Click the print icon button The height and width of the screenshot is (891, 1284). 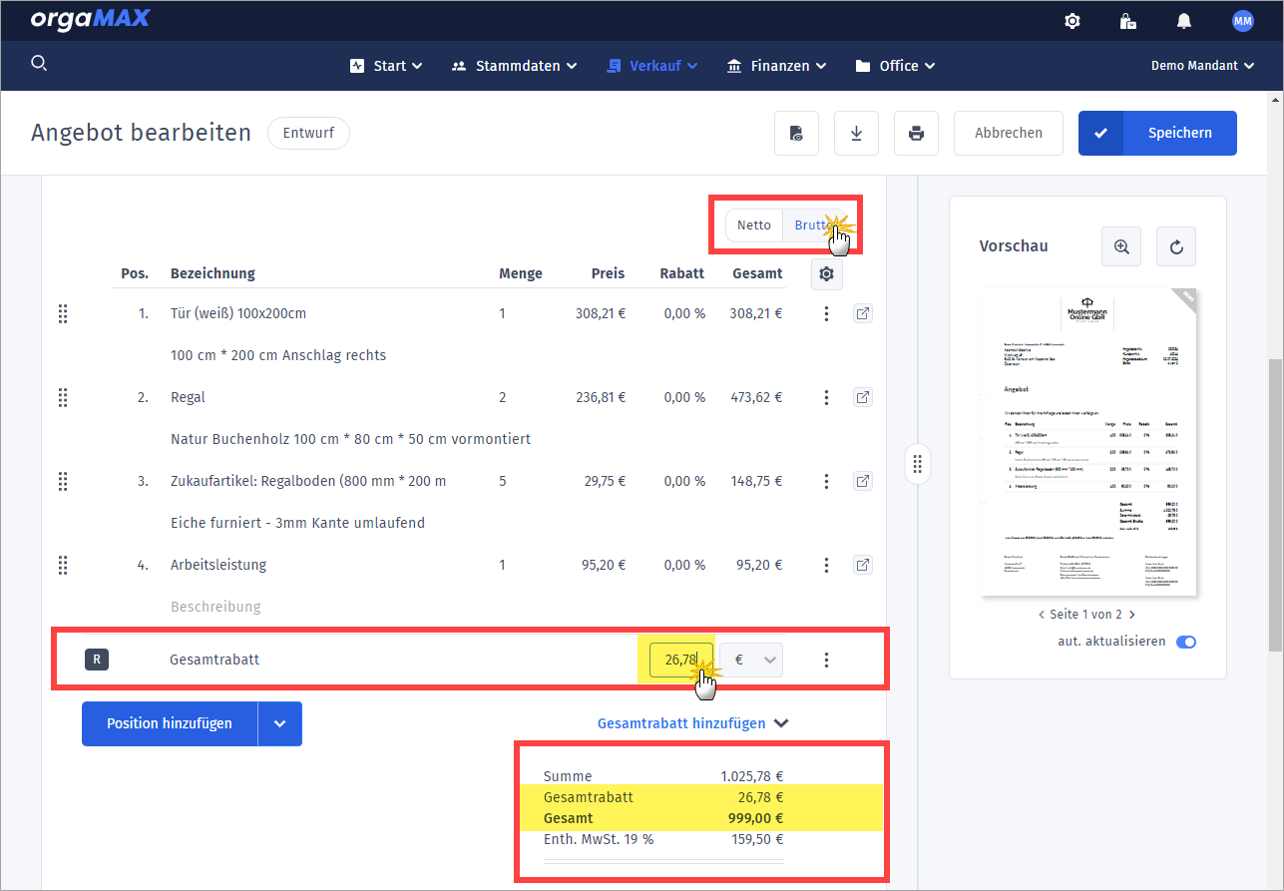tap(916, 133)
